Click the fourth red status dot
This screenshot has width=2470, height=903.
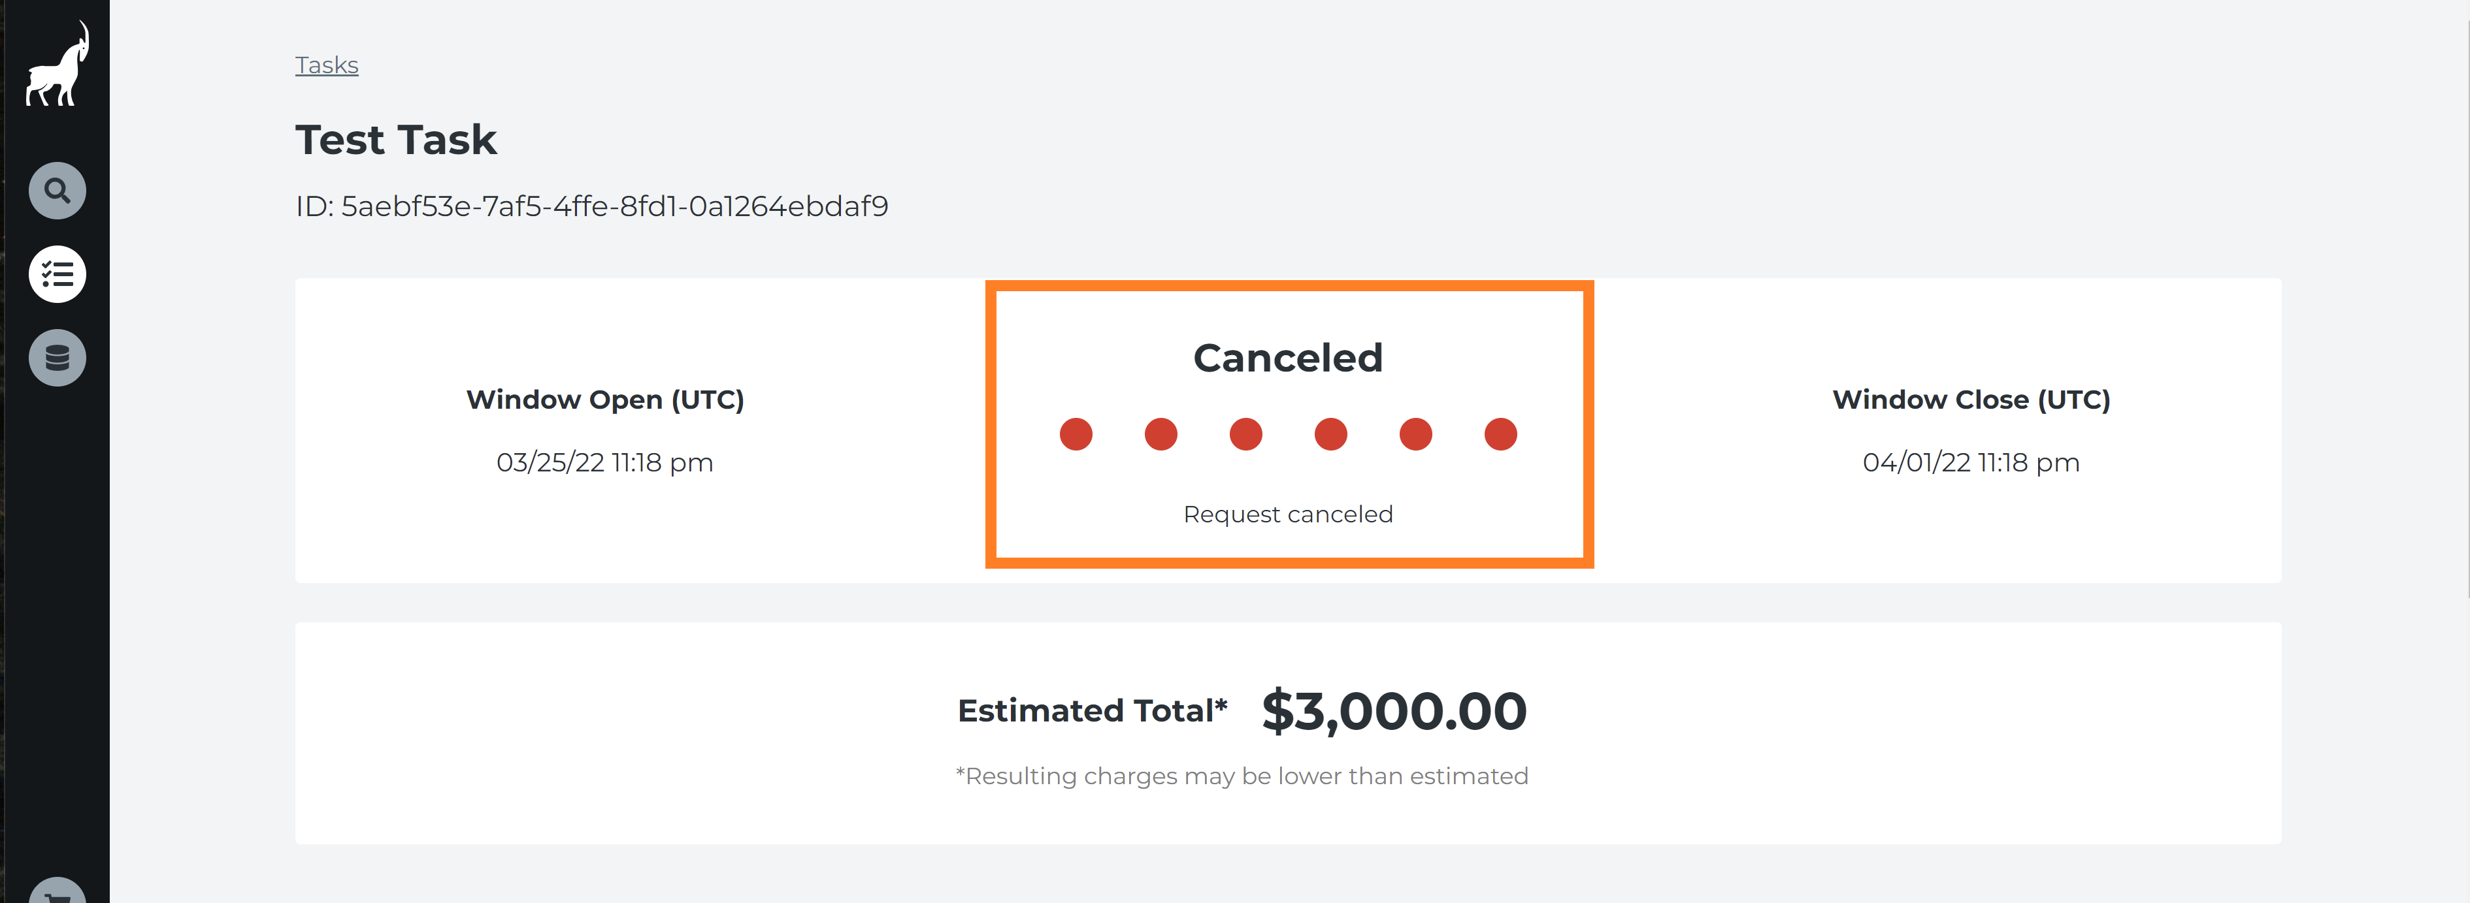point(1331,434)
